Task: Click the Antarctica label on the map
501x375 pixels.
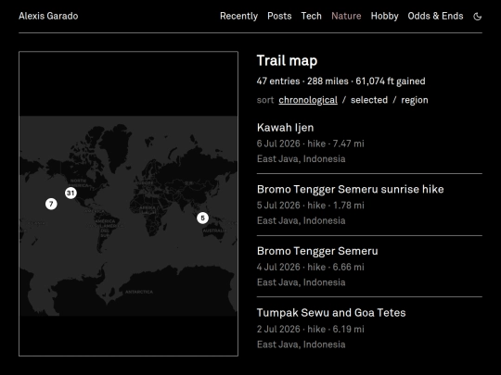Action: tap(139, 292)
